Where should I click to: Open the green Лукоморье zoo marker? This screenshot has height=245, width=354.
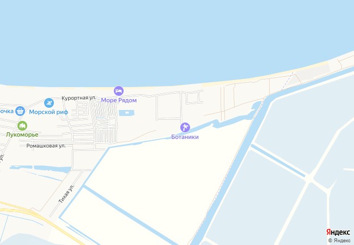pos(22,126)
